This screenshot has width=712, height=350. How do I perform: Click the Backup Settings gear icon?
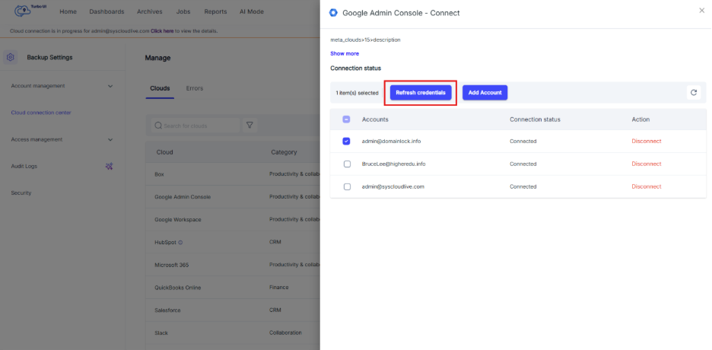tap(11, 57)
